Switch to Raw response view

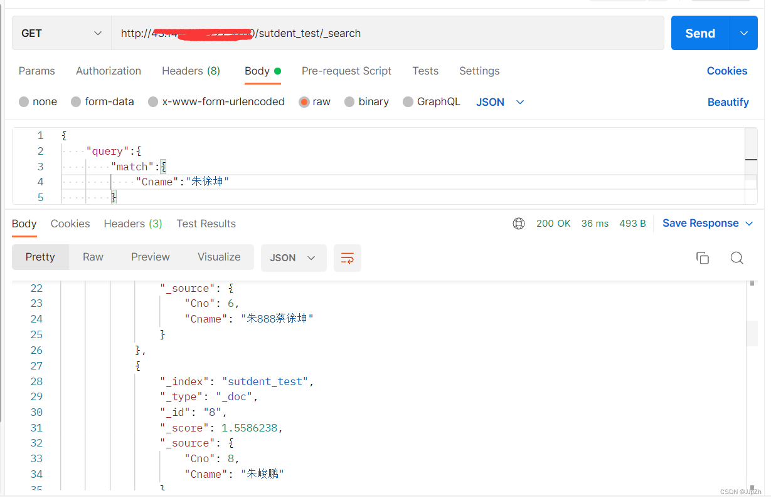pos(93,257)
